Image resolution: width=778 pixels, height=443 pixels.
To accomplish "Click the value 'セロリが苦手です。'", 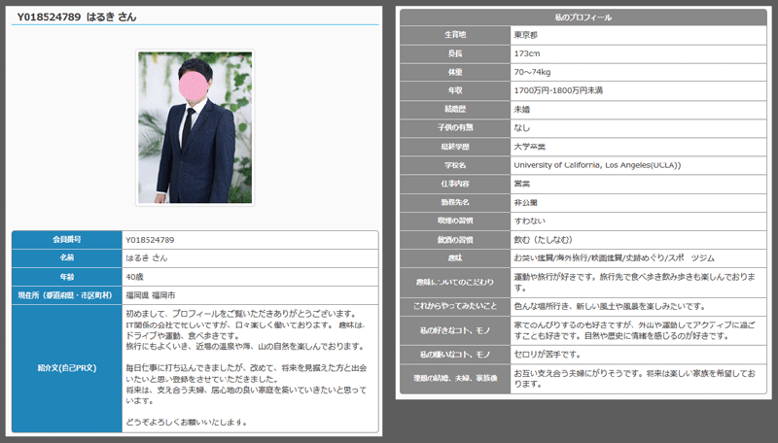I will [548, 355].
